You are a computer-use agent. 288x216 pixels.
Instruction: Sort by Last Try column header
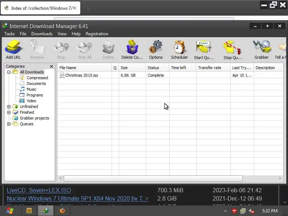point(242,68)
